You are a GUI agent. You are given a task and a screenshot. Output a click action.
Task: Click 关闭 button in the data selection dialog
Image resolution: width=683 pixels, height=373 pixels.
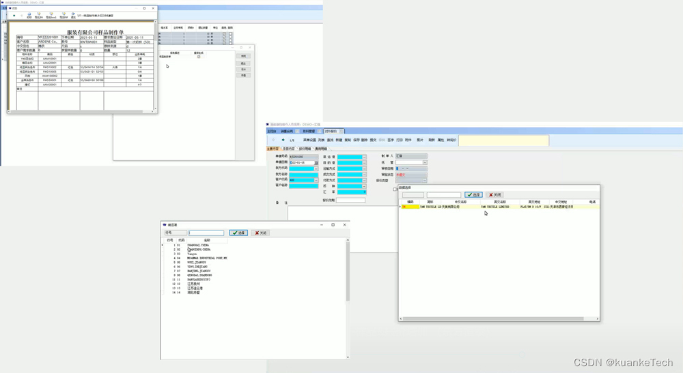pos(494,195)
